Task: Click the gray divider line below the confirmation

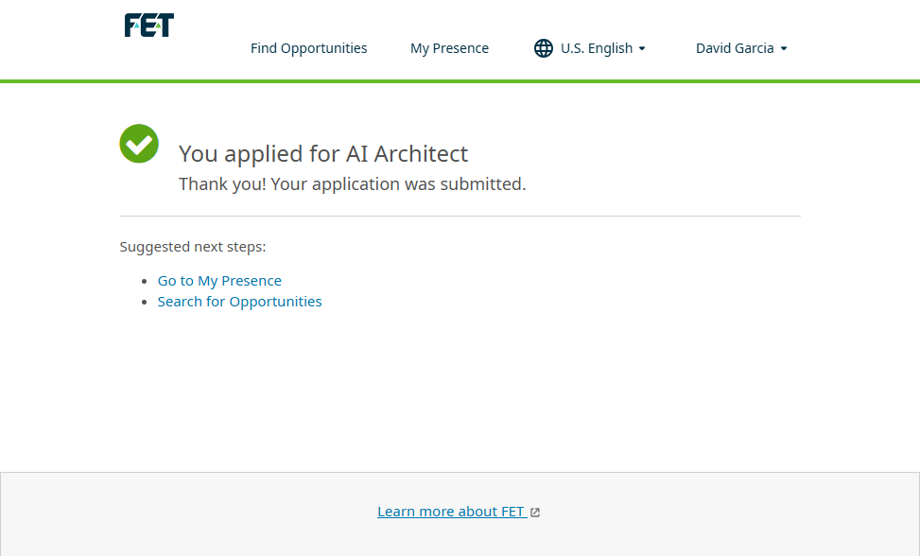Action: click(460, 217)
